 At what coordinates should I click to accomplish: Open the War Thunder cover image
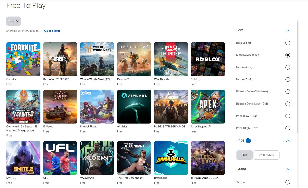[x=171, y=59]
